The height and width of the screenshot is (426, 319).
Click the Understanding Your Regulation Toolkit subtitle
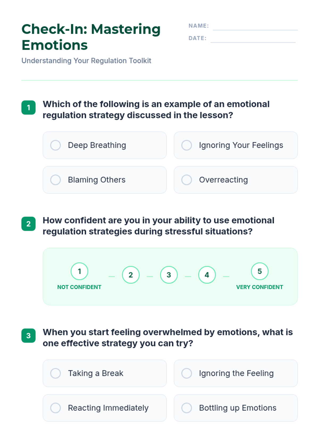pyautogui.click(x=86, y=61)
